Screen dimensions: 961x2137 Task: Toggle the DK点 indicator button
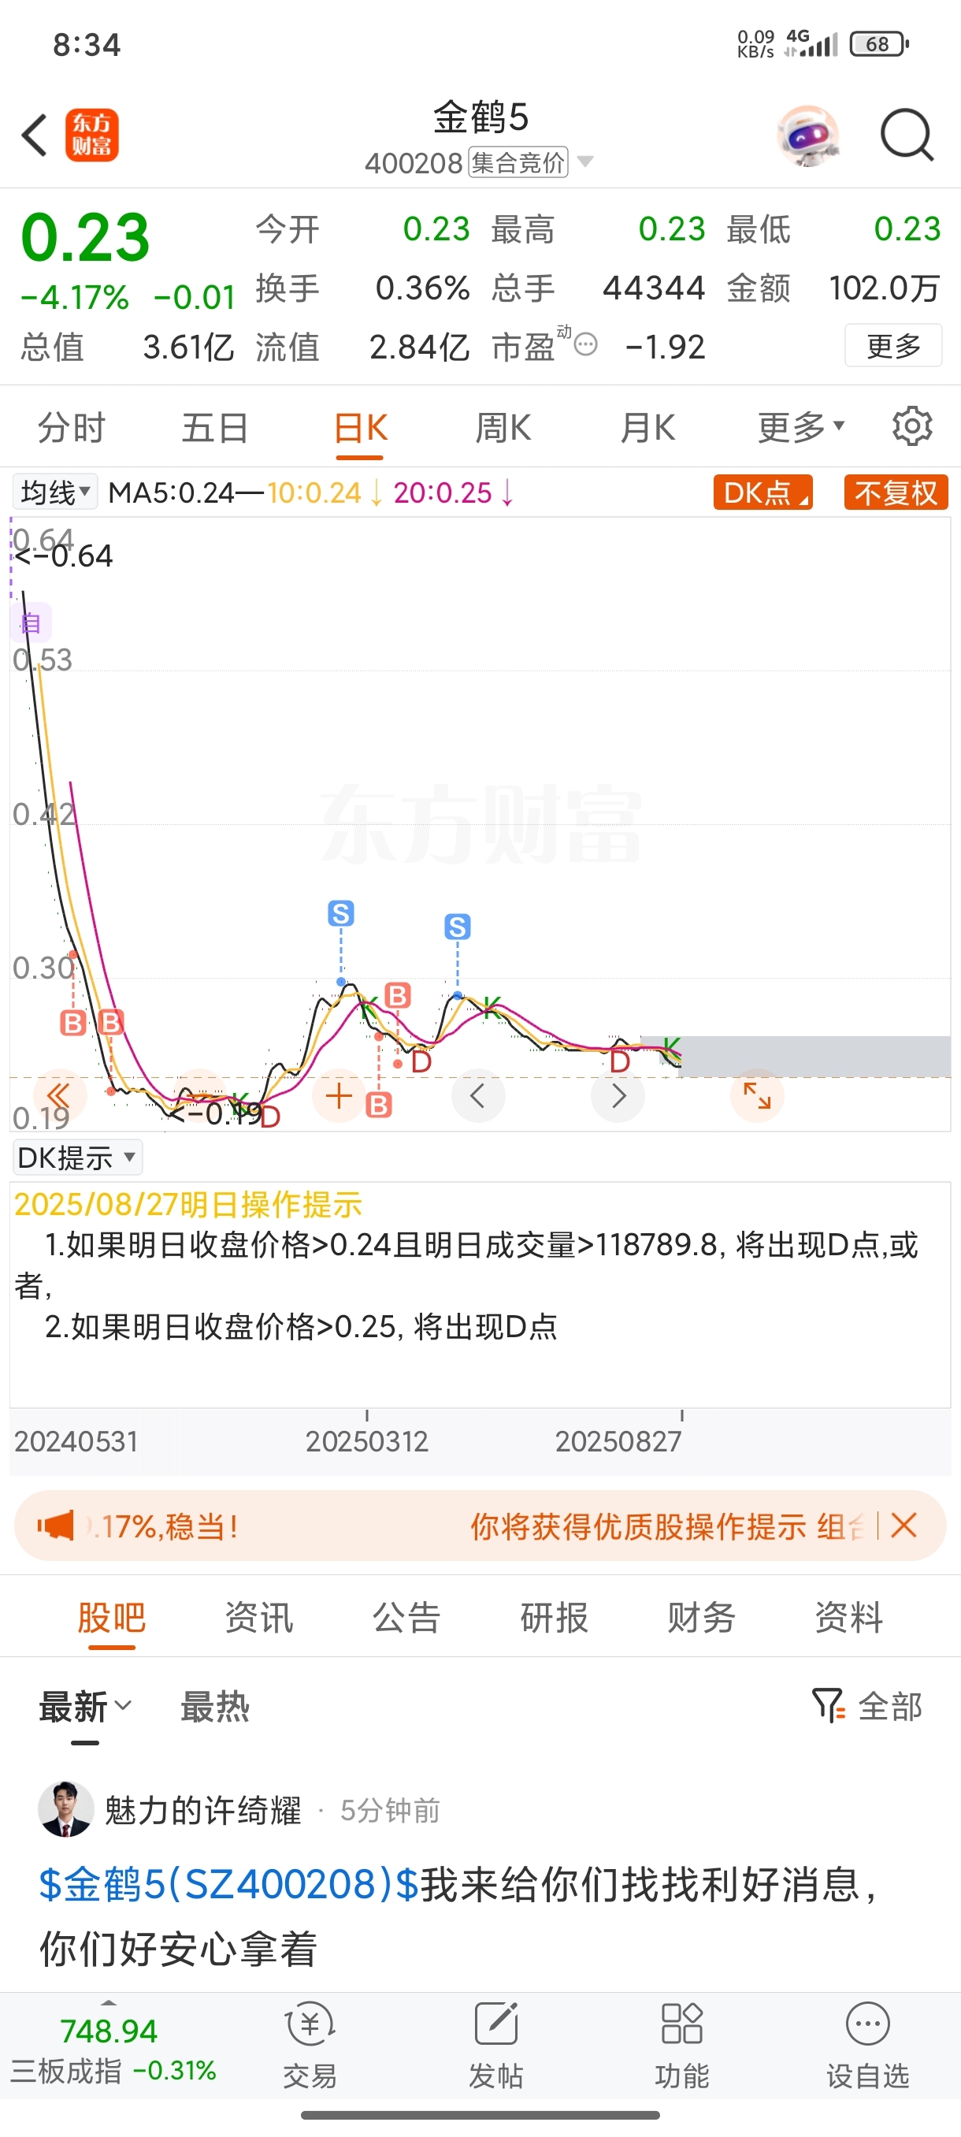click(762, 492)
